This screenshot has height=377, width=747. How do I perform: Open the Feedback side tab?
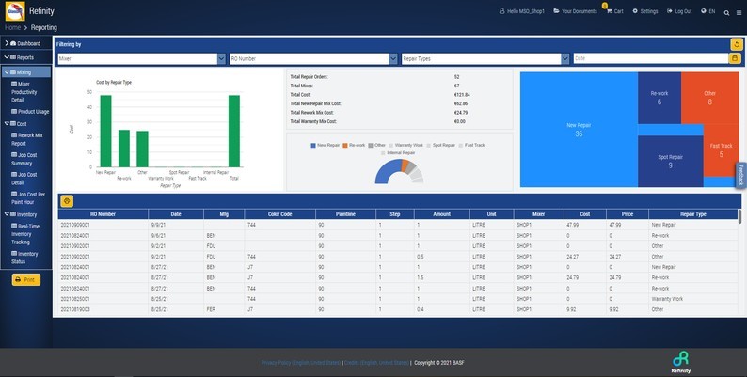[740, 175]
